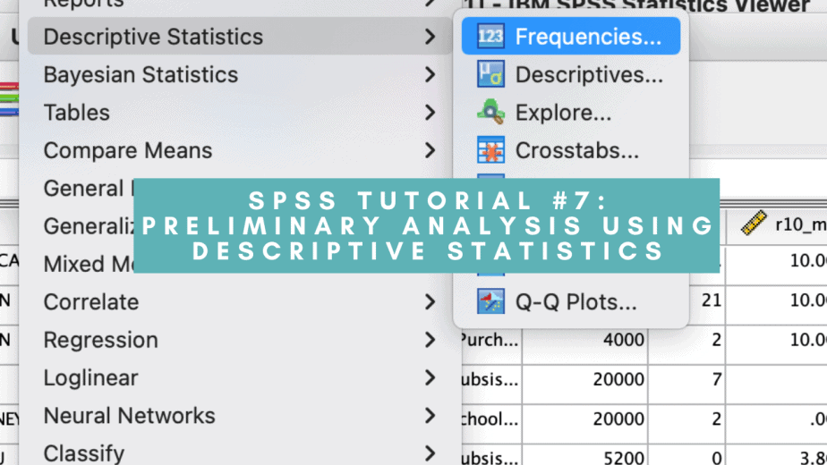Expand the Bayesian Statistics submenu arrow

pyautogui.click(x=431, y=74)
